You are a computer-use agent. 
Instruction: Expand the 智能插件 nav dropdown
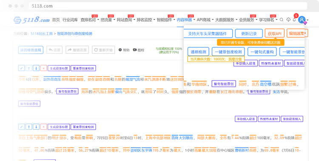pos(174,20)
